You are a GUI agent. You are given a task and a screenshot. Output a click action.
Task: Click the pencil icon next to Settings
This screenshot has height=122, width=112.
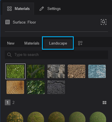(42, 9)
